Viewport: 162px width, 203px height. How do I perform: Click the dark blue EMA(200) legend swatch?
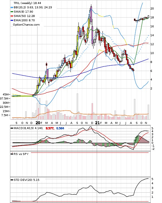12,20
